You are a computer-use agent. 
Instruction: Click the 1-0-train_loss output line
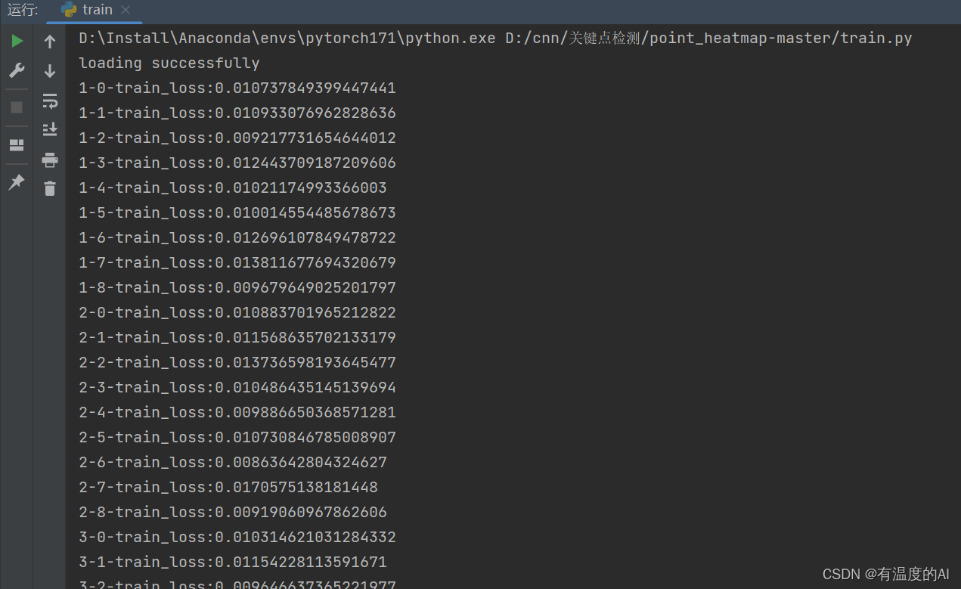point(237,88)
